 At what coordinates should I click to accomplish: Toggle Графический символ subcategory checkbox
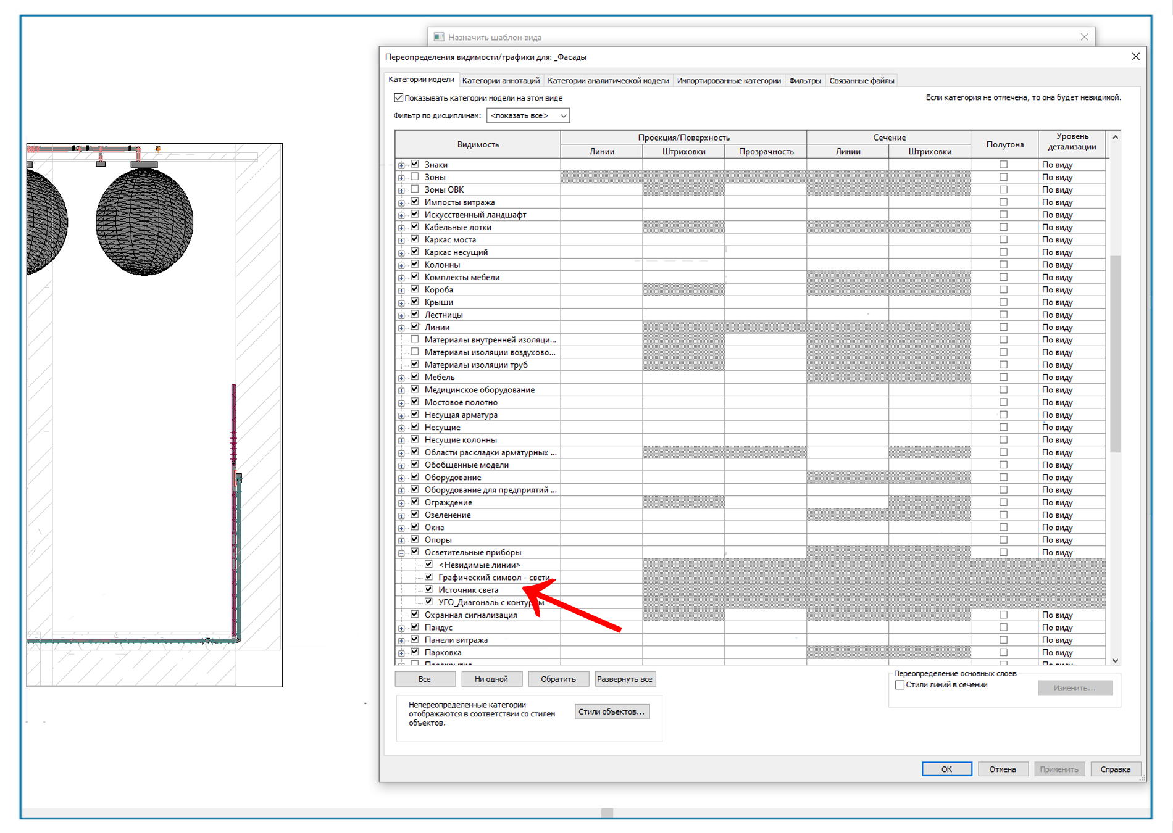tap(428, 577)
